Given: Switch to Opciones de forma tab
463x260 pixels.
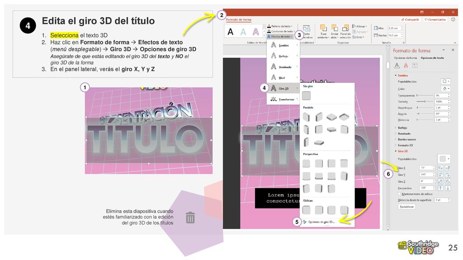Looking at the screenshot, I should [406, 58].
